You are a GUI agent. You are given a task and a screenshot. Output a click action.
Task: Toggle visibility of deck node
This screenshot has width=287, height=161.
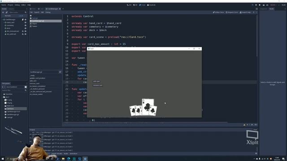[x=26, y=28]
